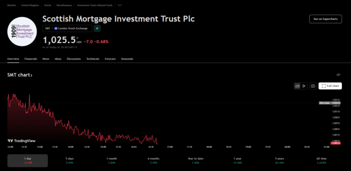
Task: Choose the 1 month range
Action: [x=112, y=161]
